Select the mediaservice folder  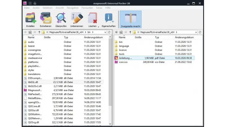[35, 58]
